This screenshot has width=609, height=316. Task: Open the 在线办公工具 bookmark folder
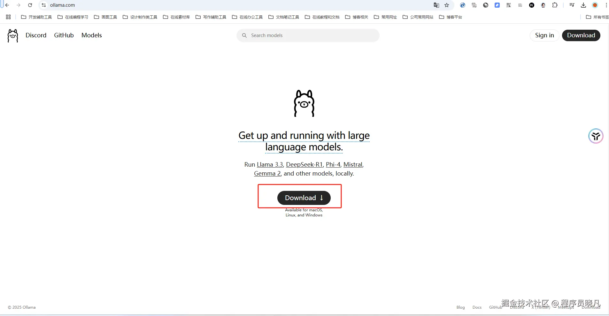pos(247,17)
